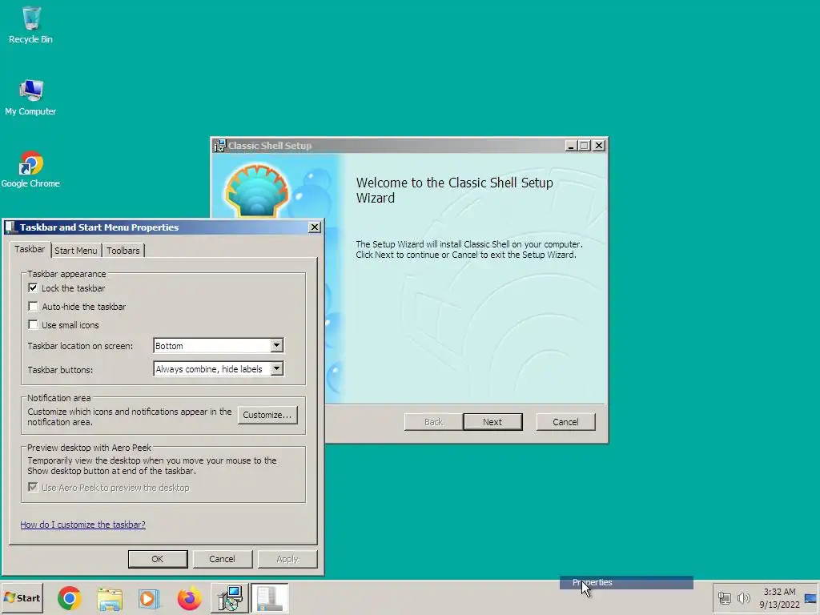Click the network tray icon
Viewport: 820px width, 615px height.
click(724, 597)
